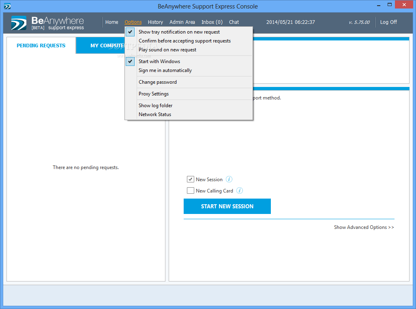
Task: Click version number v. 5.75.00
Action: tap(359, 23)
